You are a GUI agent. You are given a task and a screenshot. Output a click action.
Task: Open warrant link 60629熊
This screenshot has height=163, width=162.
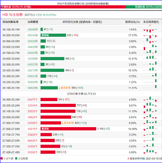coord(33,88)
